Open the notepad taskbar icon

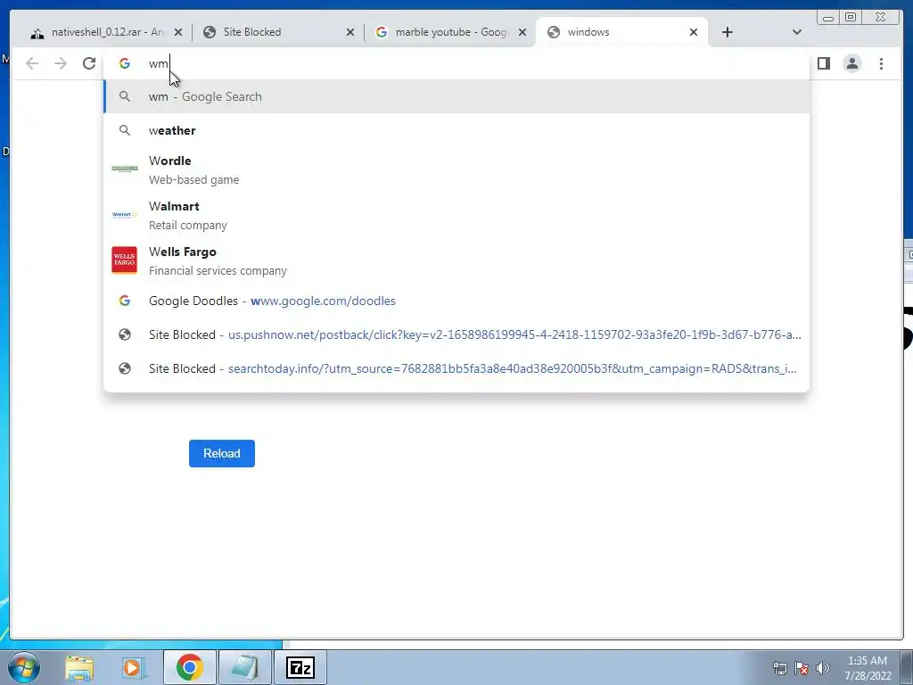(244, 667)
